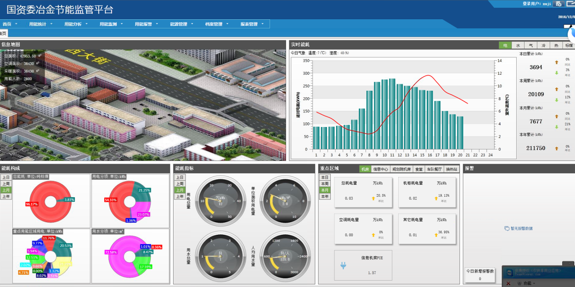Click the settings icon beside the logged-in user
Screen dimensions: 575x287
click(x=558, y=4)
